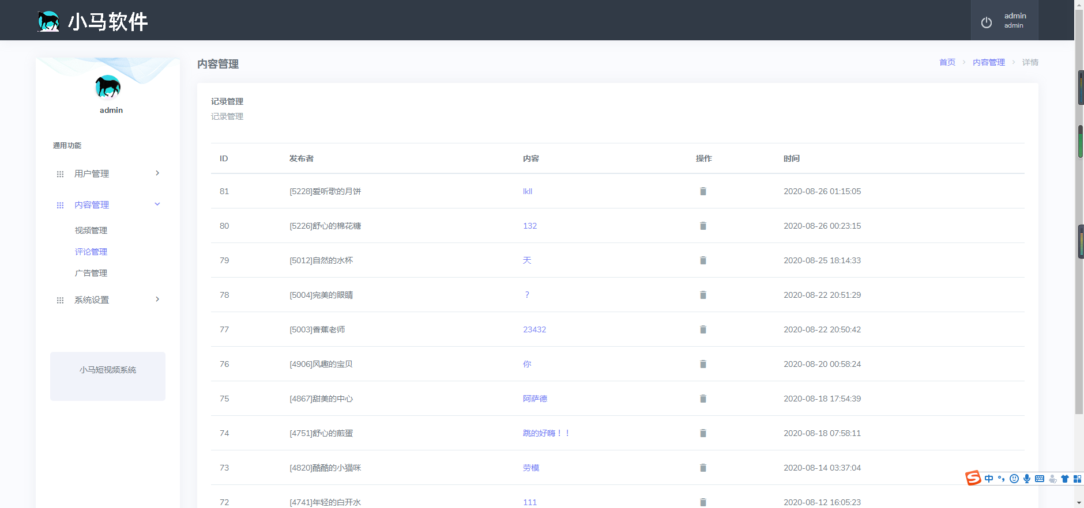Expand the 用户管理 menu chevron

(157, 173)
